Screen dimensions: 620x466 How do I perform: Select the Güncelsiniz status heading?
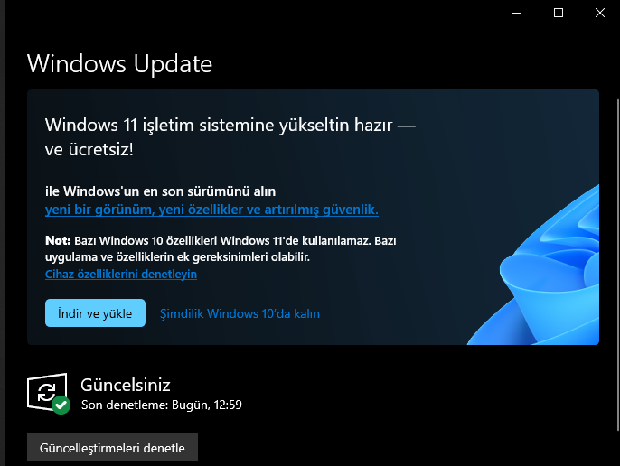pos(126,385)
